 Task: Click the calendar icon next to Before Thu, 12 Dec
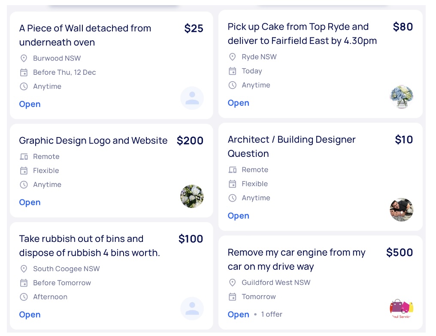[x=24, y=72]
